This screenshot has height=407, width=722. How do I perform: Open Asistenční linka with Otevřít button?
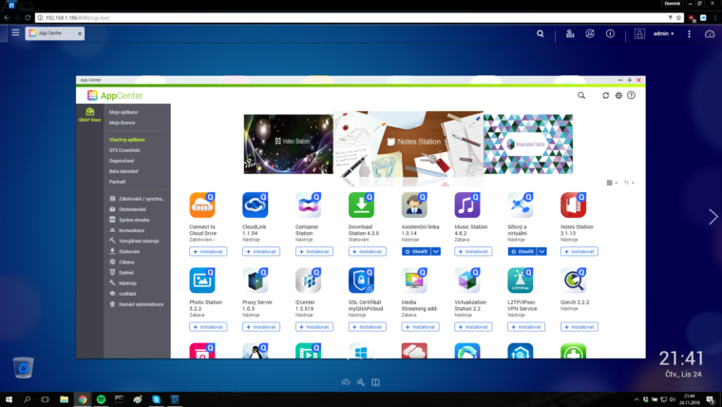pyautogui.click(x=416, y=251)
